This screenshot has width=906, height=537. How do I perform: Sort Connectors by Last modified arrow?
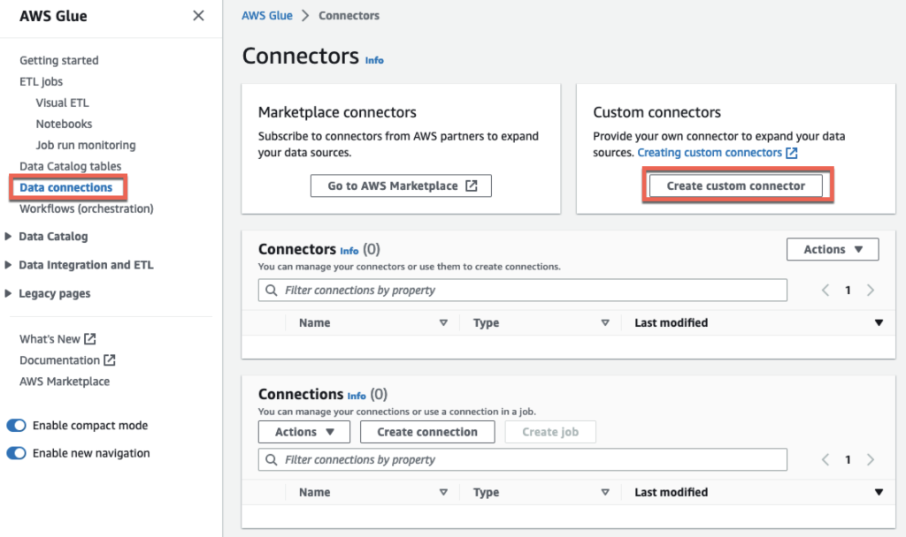[x=879, y=323]
